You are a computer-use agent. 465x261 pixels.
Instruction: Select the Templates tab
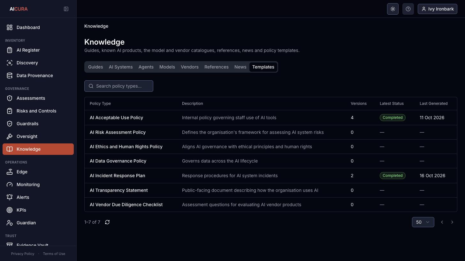tap(263, 67)
